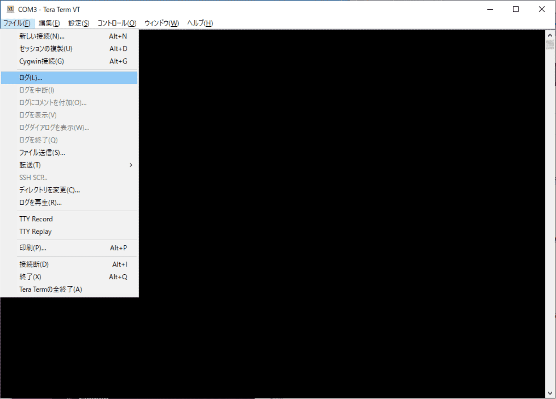Select TTY Replay menu entry

coord(35,231)
